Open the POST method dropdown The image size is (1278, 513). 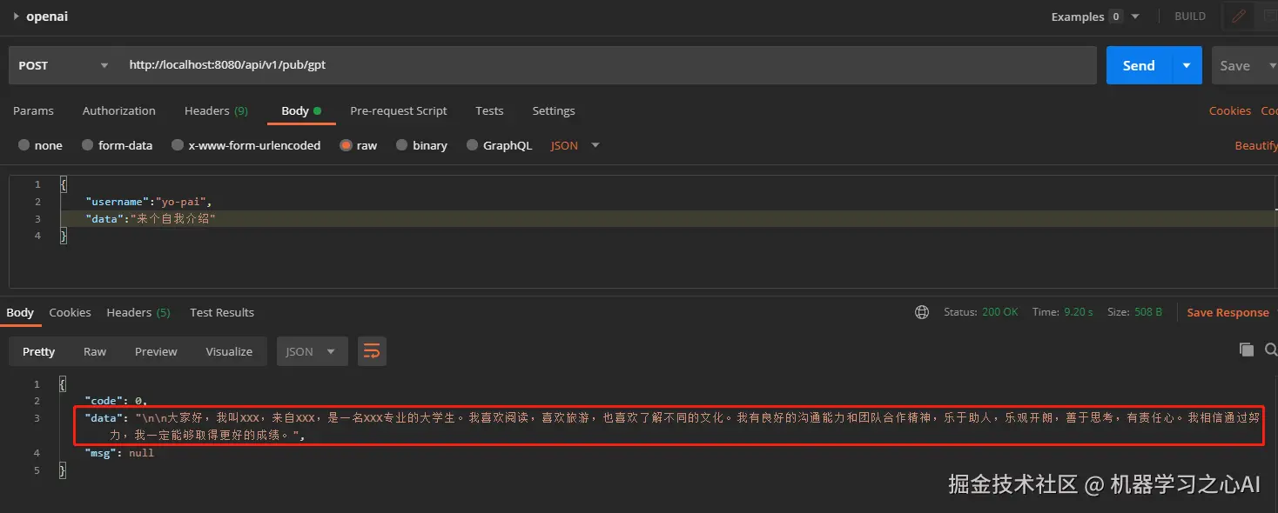point(64,65)
